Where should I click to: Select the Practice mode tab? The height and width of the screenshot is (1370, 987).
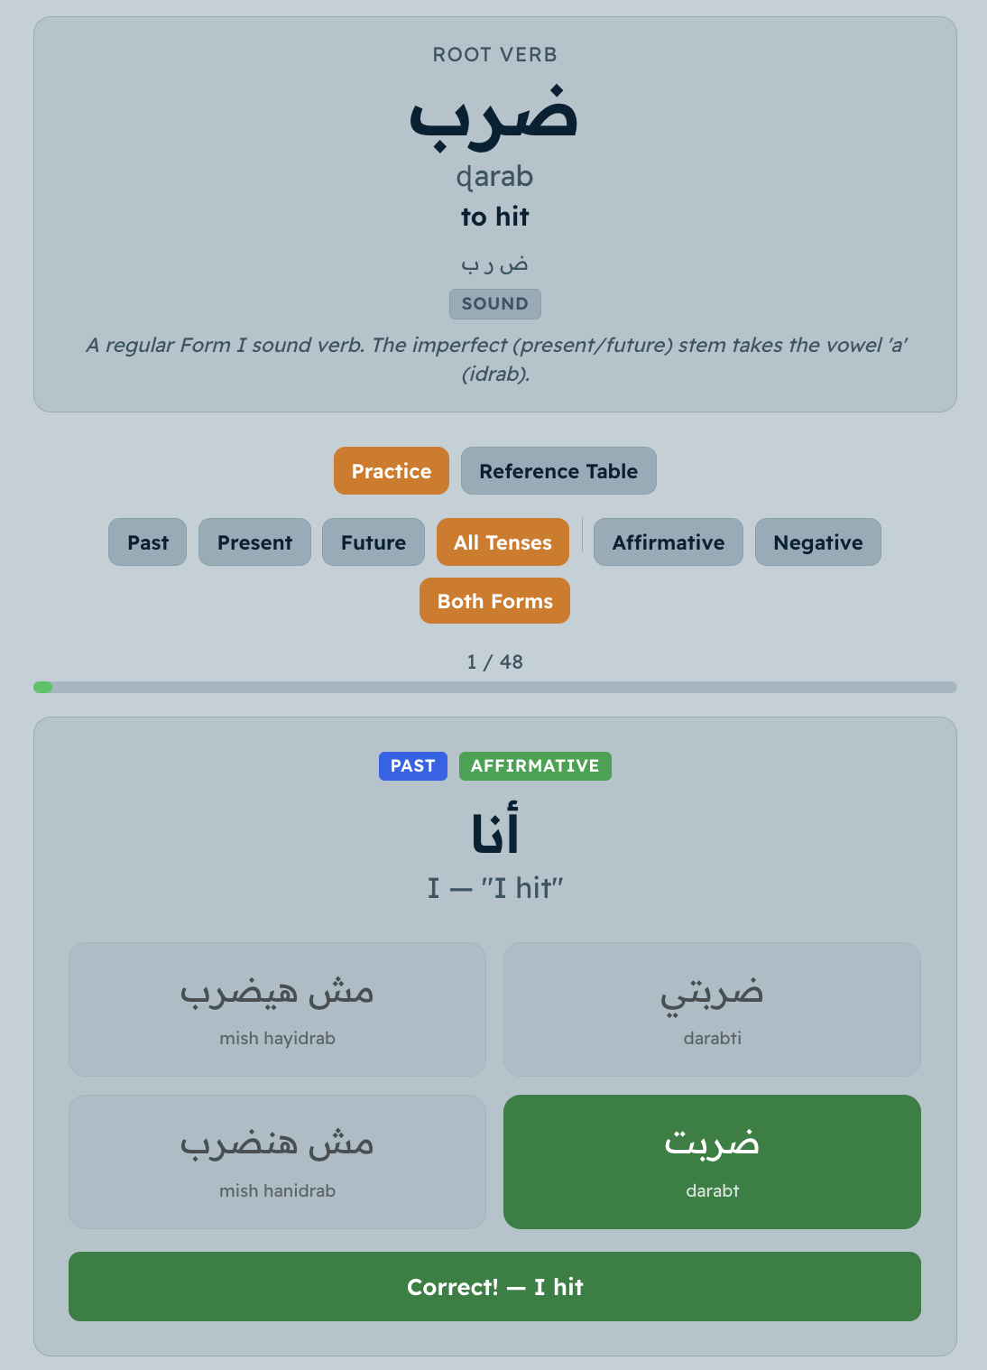[x=391, y=470]
